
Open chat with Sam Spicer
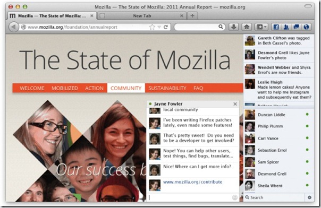click(279, 162)
